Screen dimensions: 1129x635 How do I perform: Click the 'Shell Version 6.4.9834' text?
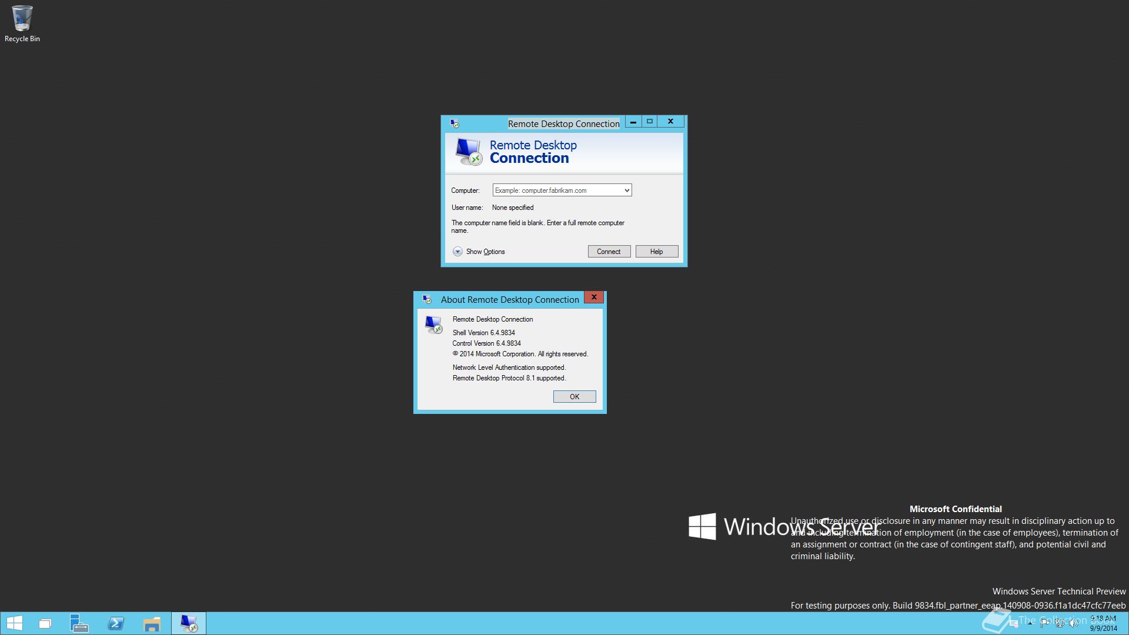pyautogui.click(x=484, y=333)
